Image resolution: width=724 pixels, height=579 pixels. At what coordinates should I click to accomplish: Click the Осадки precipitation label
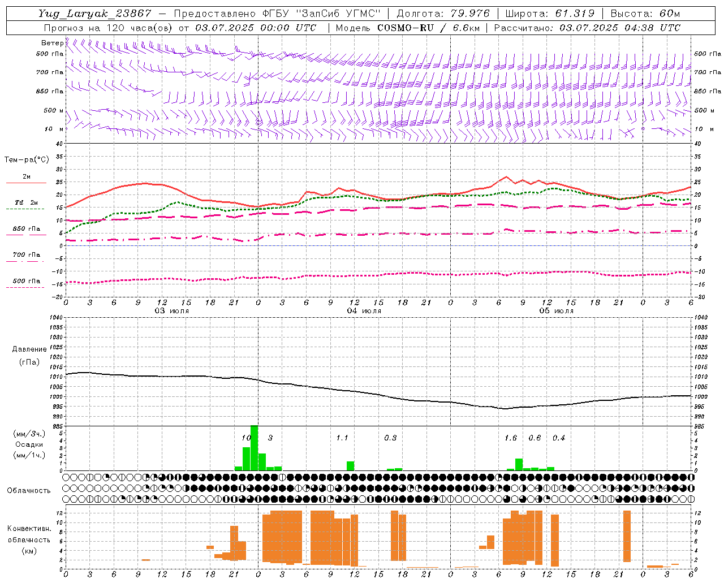[x=29, y=444]
